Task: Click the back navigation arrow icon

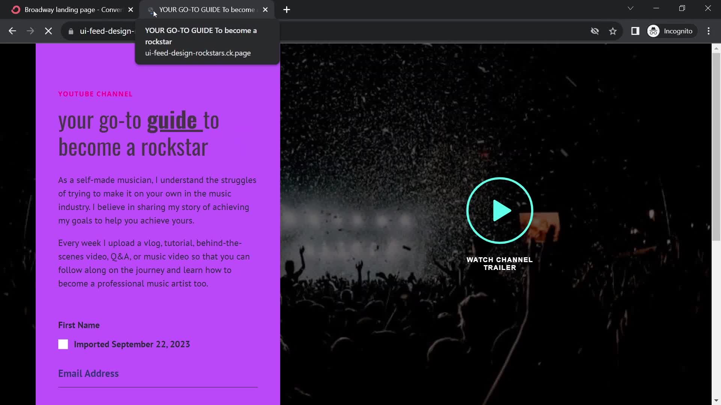Action: (12, 31)
